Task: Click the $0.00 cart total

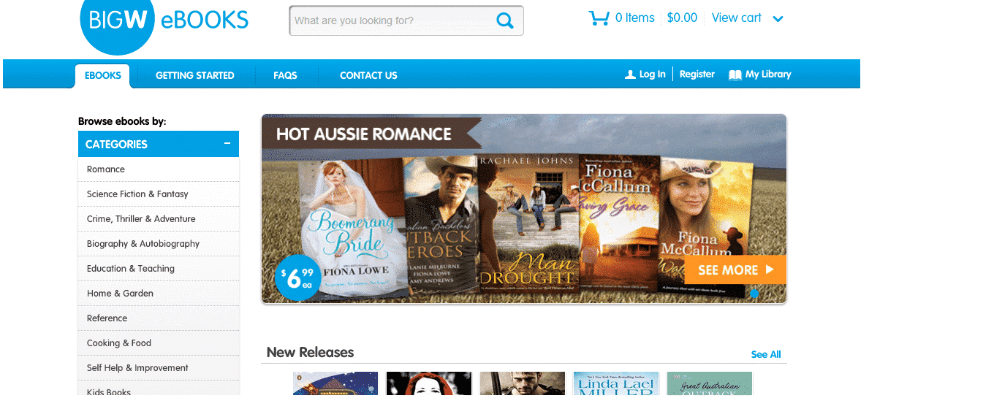Action: point(683,18)
